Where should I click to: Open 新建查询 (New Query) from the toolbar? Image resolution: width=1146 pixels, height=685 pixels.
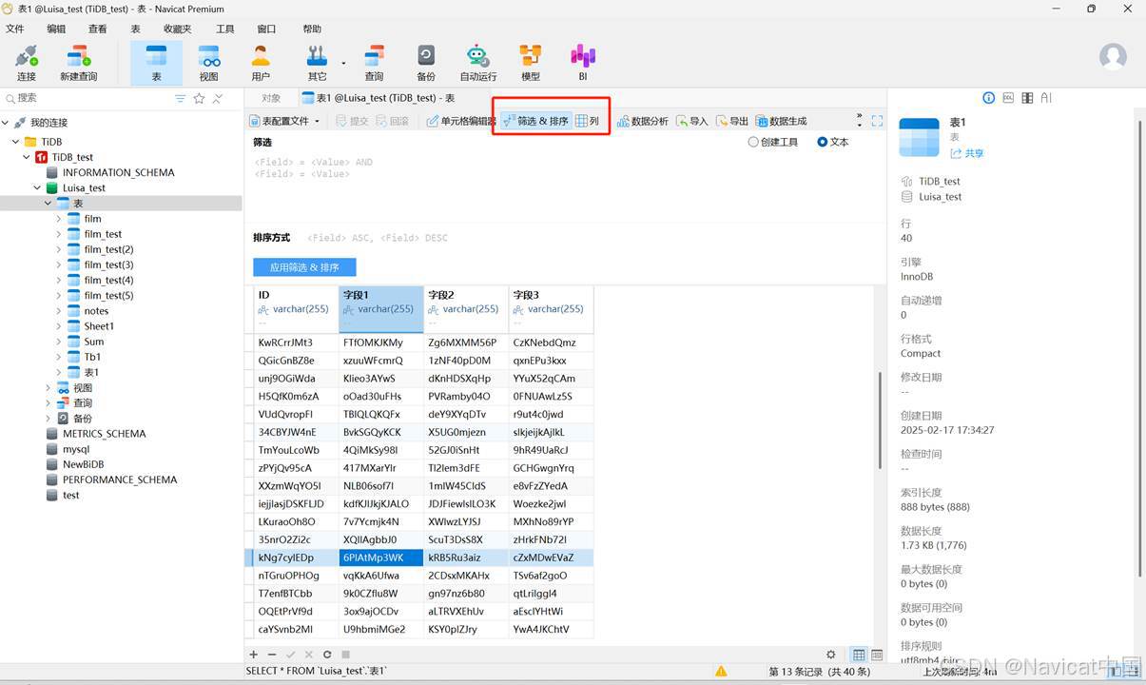click(78, 63)
